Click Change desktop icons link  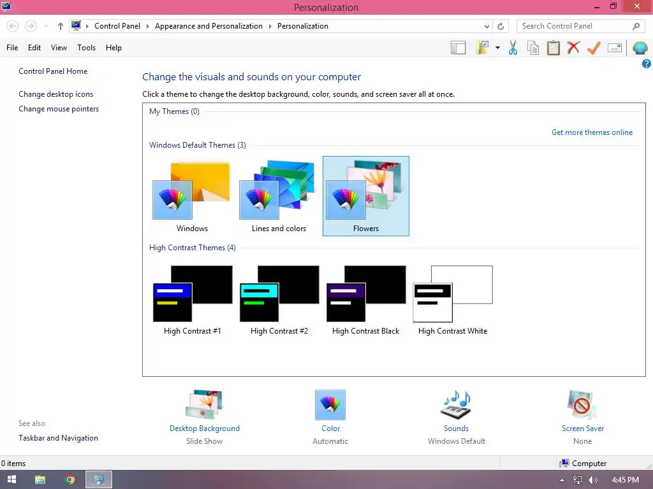click(56, 94)
